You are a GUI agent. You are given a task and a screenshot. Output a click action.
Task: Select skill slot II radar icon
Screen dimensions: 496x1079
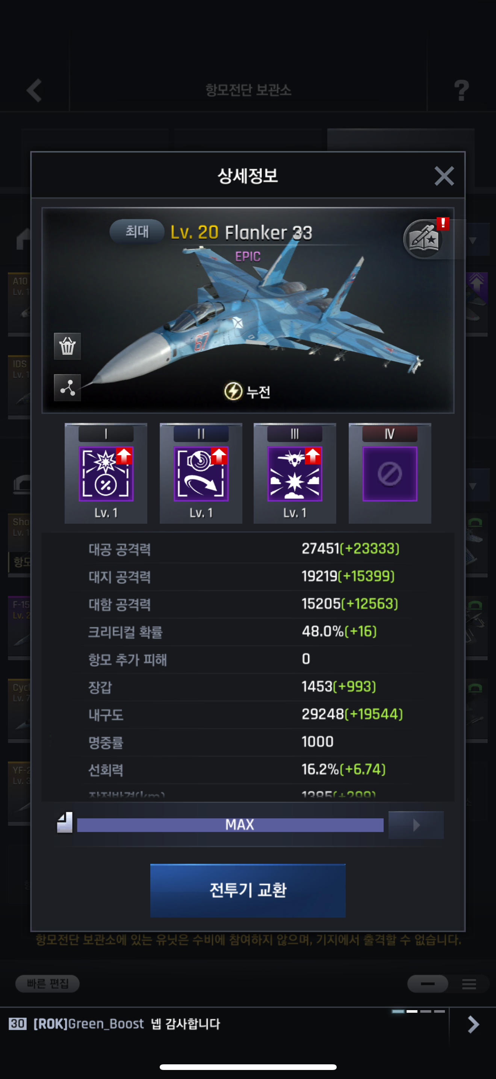(201, 474)
